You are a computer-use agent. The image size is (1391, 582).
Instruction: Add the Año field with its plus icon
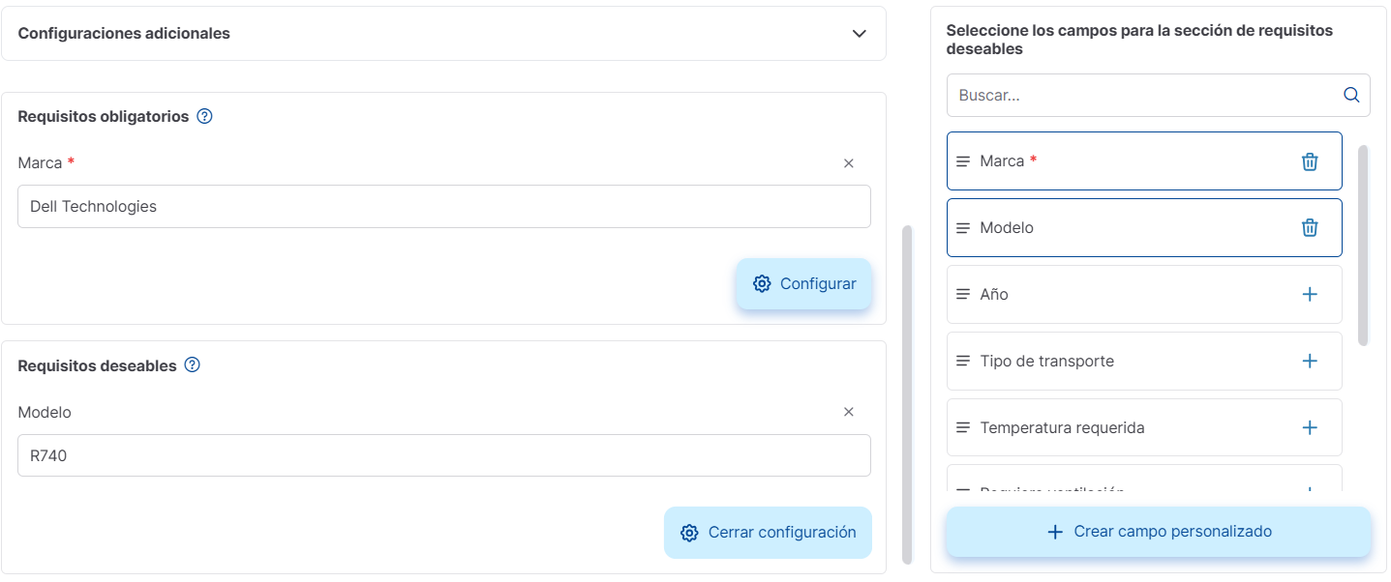coord(1310,294)
